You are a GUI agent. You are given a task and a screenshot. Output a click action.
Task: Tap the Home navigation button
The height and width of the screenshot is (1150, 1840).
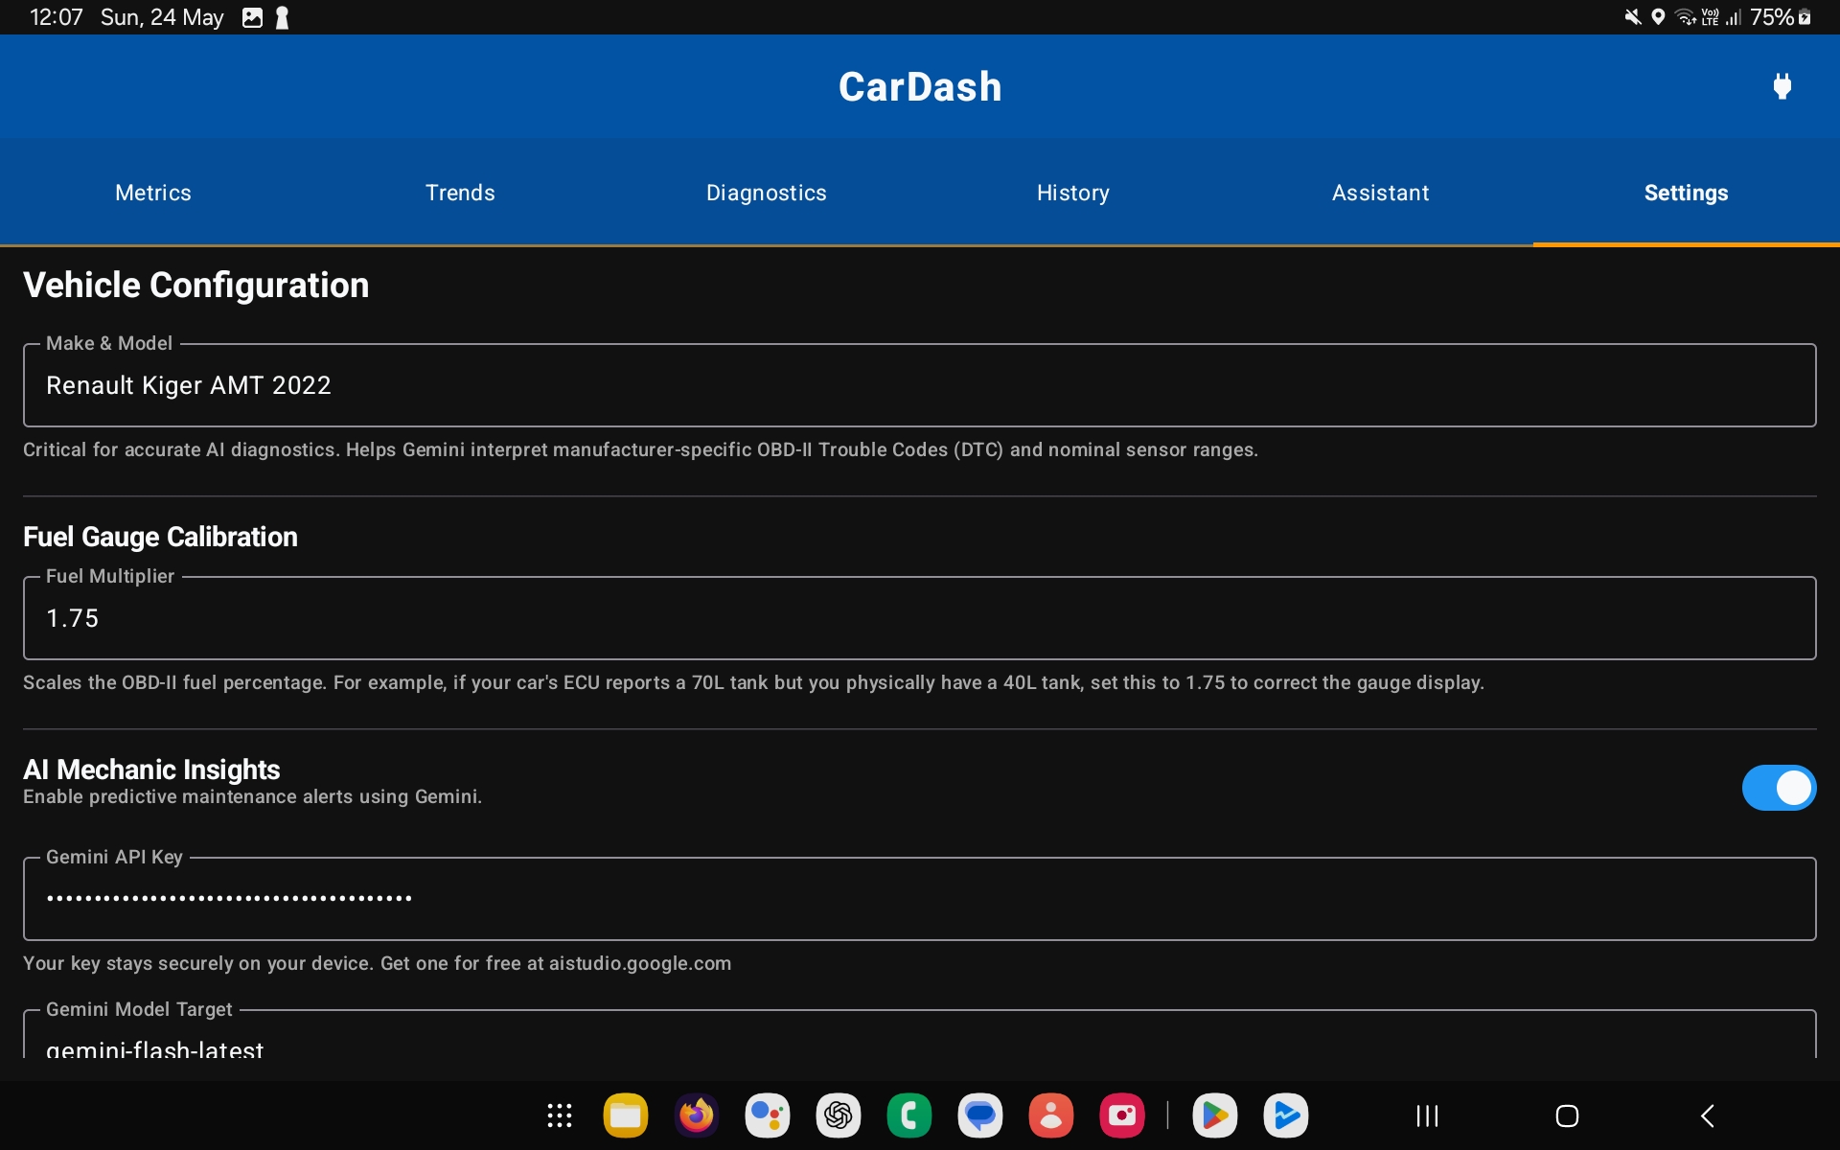1567,1115
